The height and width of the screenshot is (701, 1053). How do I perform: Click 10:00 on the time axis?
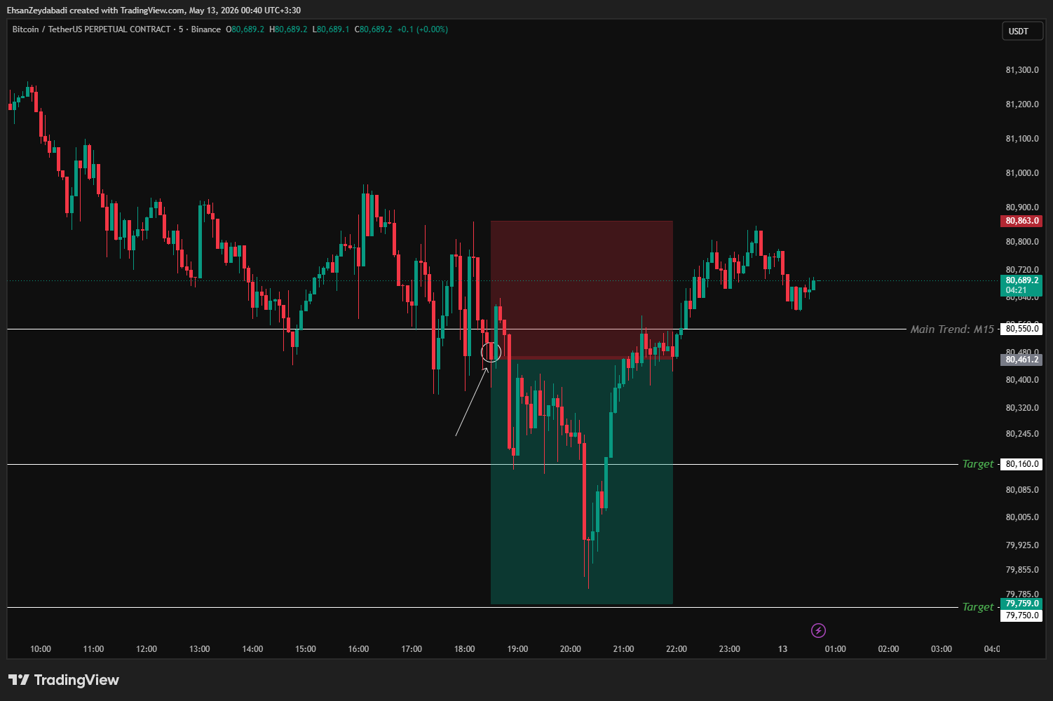(x=41, y=649)
